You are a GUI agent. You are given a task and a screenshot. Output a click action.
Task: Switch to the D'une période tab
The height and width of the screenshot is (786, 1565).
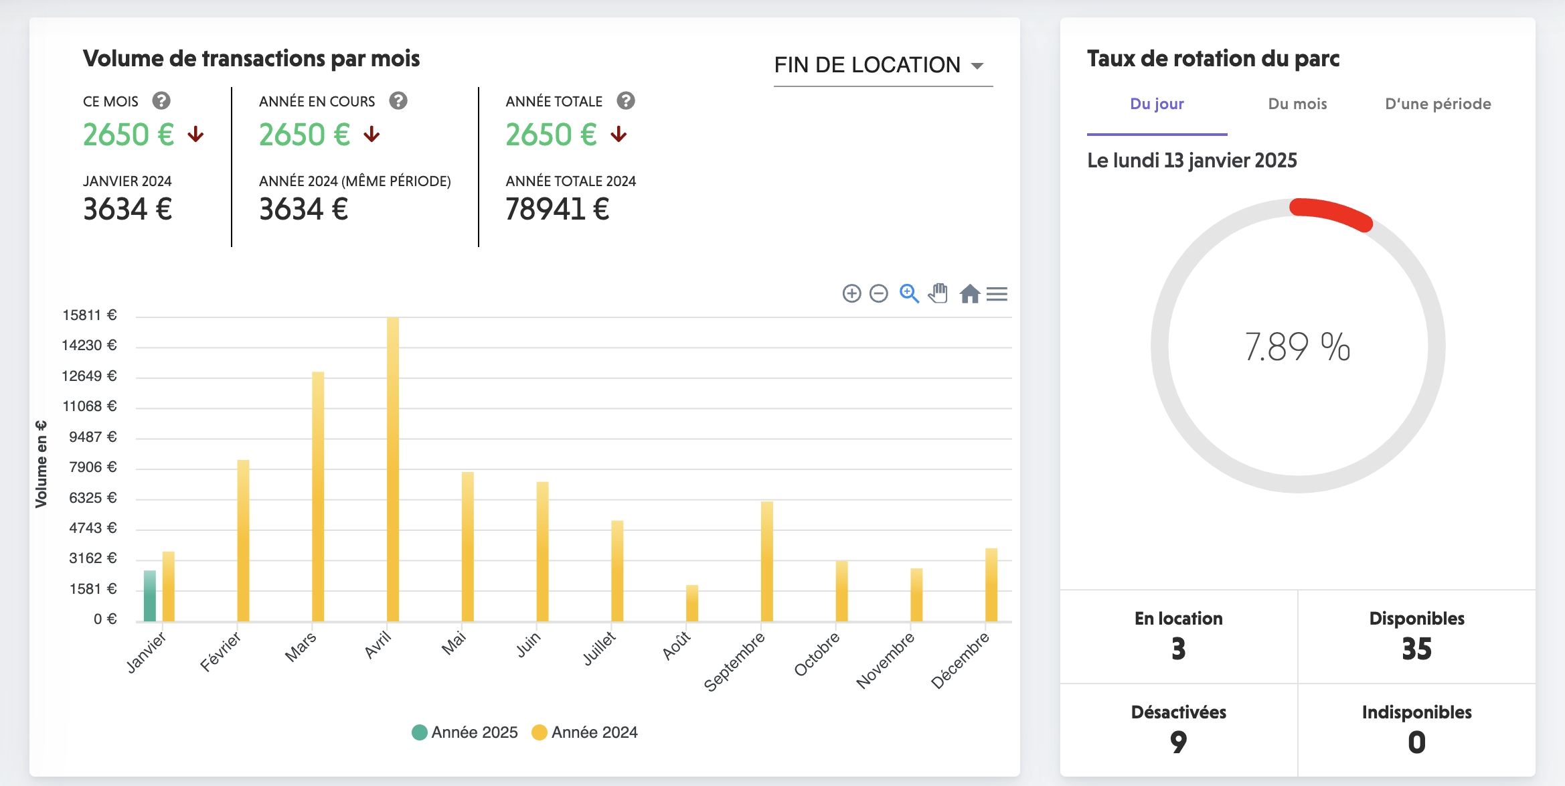click(x=1438, y=104)
